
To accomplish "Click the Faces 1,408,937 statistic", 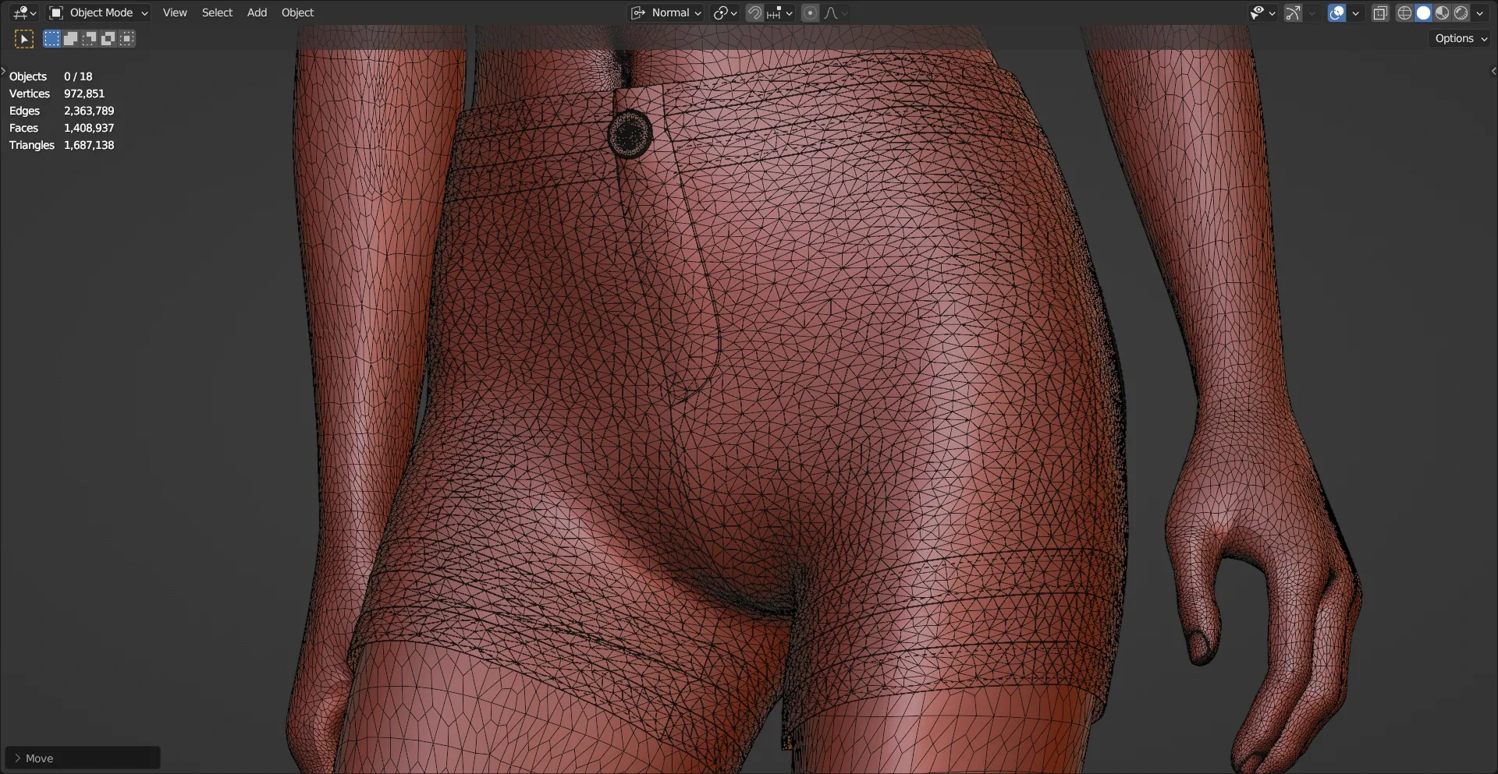I will 62,128.
